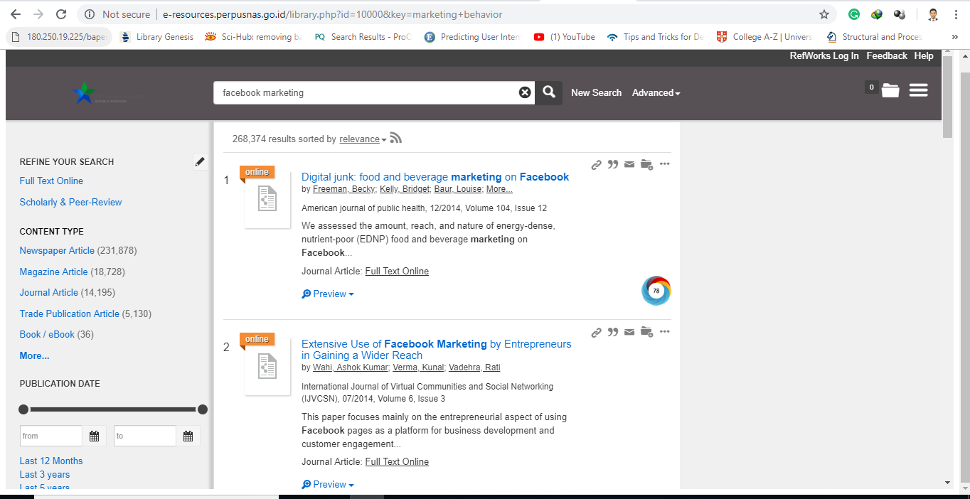Filter by Journal Article content type
970x499 pixels.
coord(48,292)
